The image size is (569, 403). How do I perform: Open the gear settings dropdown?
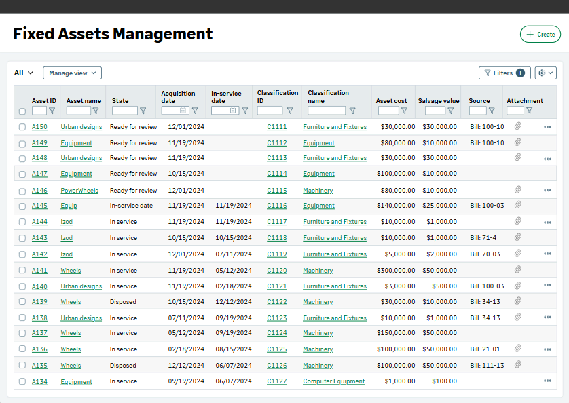(545, 73)
